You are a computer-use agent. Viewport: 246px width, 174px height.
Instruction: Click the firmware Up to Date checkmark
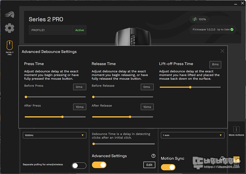coord(232,29)
